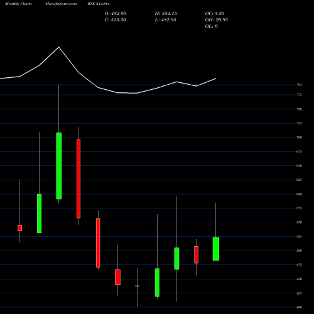Click the 450 price axis label
Screen dimensions: 314x314
click(299, 279)
